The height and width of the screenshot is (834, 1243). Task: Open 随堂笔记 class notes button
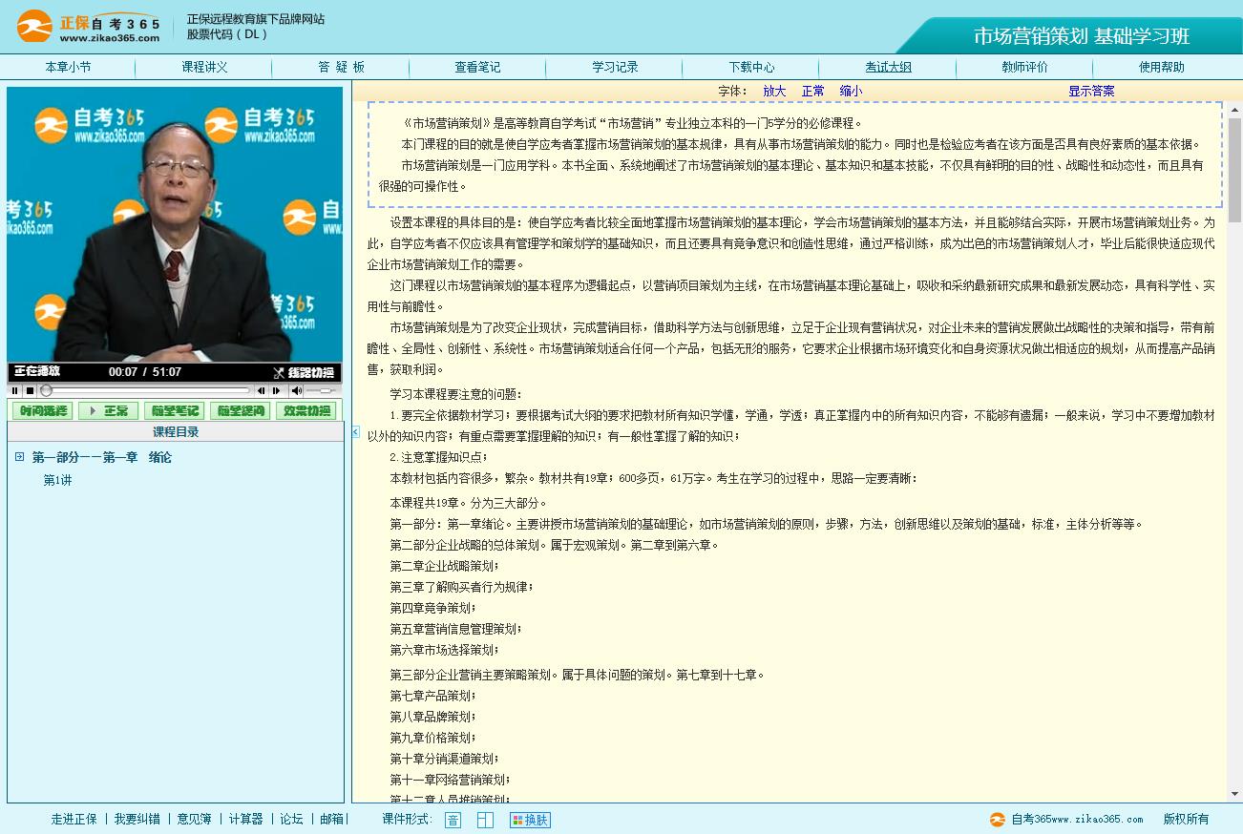[x=174, y=411]
